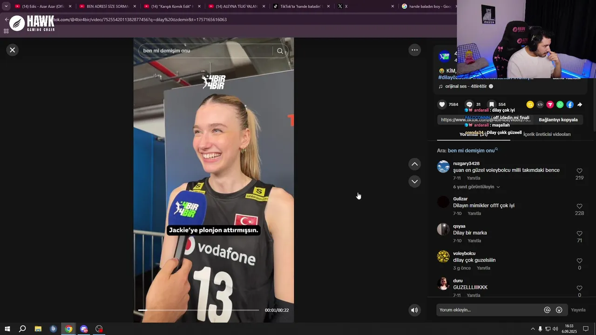Go to next video with down chevron
The height and width of the screenshot is (335, 596).
pyautogui.click(x=414, y=181)
